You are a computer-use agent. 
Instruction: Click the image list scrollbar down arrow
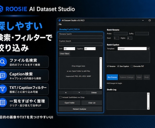(x=101, y=88)
